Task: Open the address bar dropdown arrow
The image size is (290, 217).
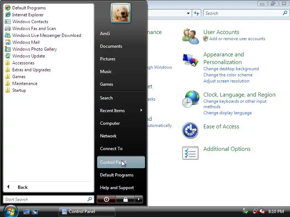Action: [188, 13]
